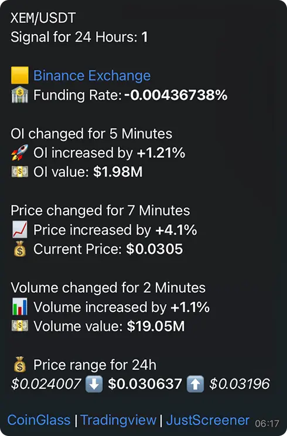Click the banknote icon beside Volume value
This screenshot has height=436, width=287.
click(20, 326)
